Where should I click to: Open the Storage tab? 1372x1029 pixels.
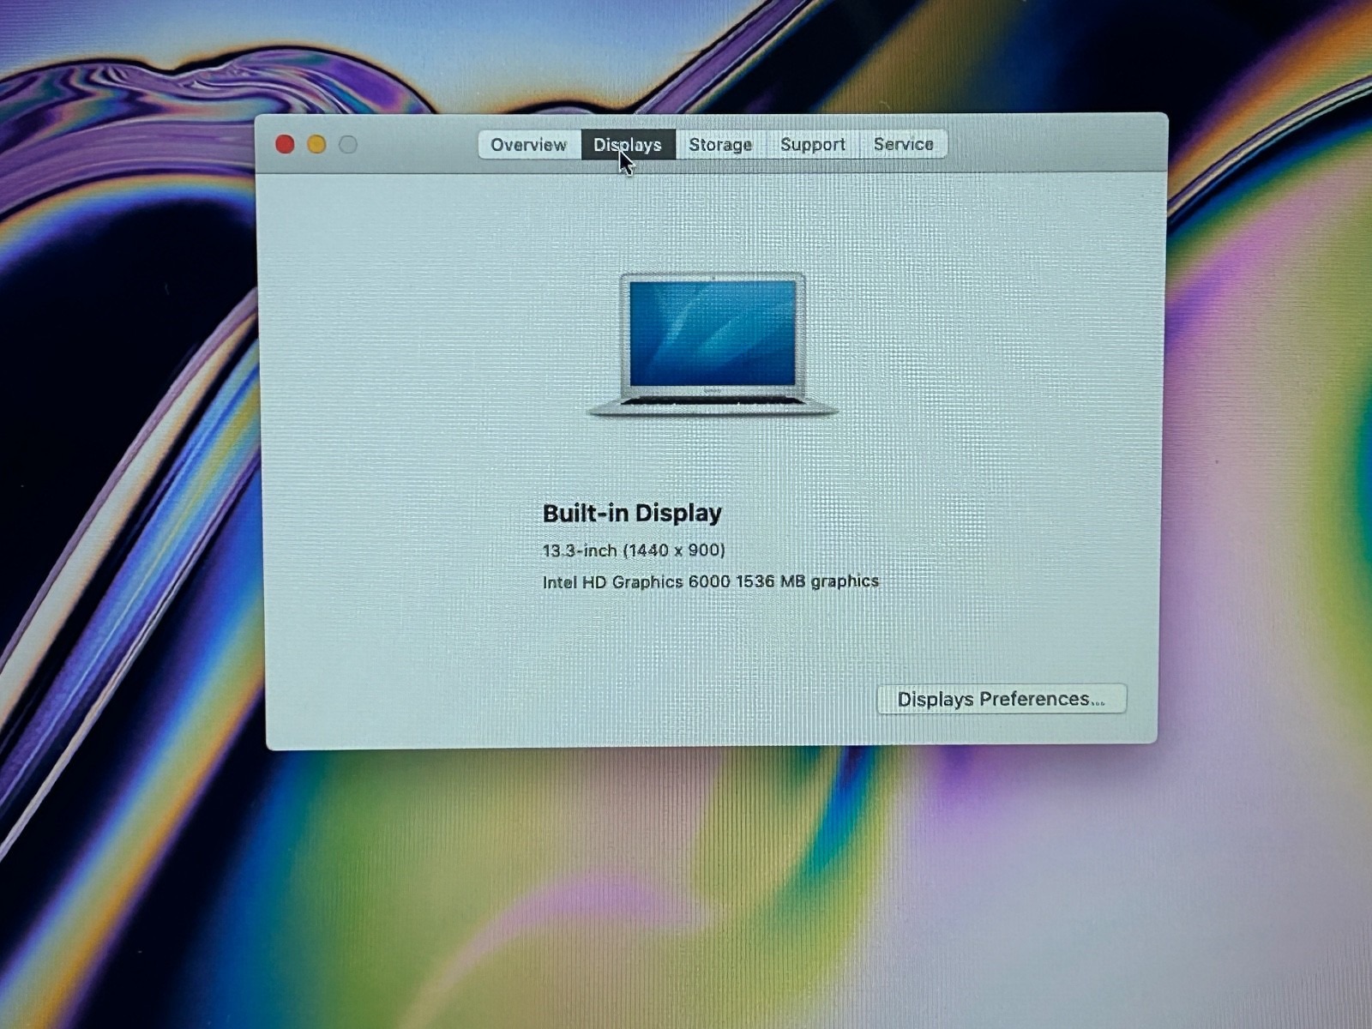(720, 145)
